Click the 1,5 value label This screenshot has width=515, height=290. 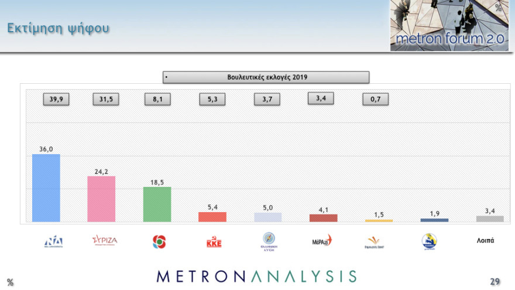tap(379, 214)
